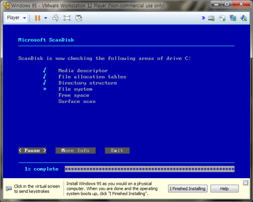Viewport: 253px width, 202px height.
Task: Select the Pause button in ScanDisk
Action: [32, 151]
